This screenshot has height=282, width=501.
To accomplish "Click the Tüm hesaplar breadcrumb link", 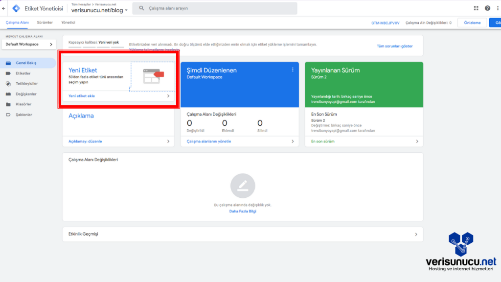I will click(81, 4).
